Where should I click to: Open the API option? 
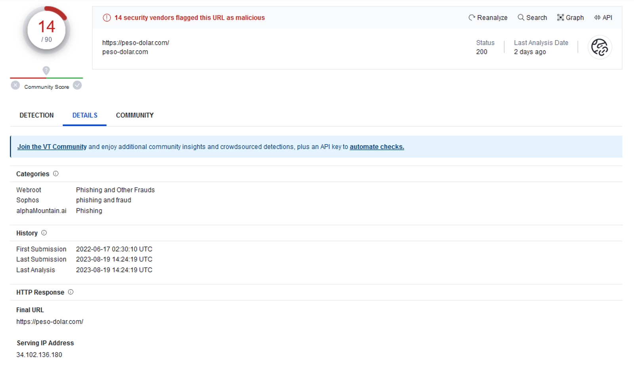pyautogui.click(x=603, y=17)
